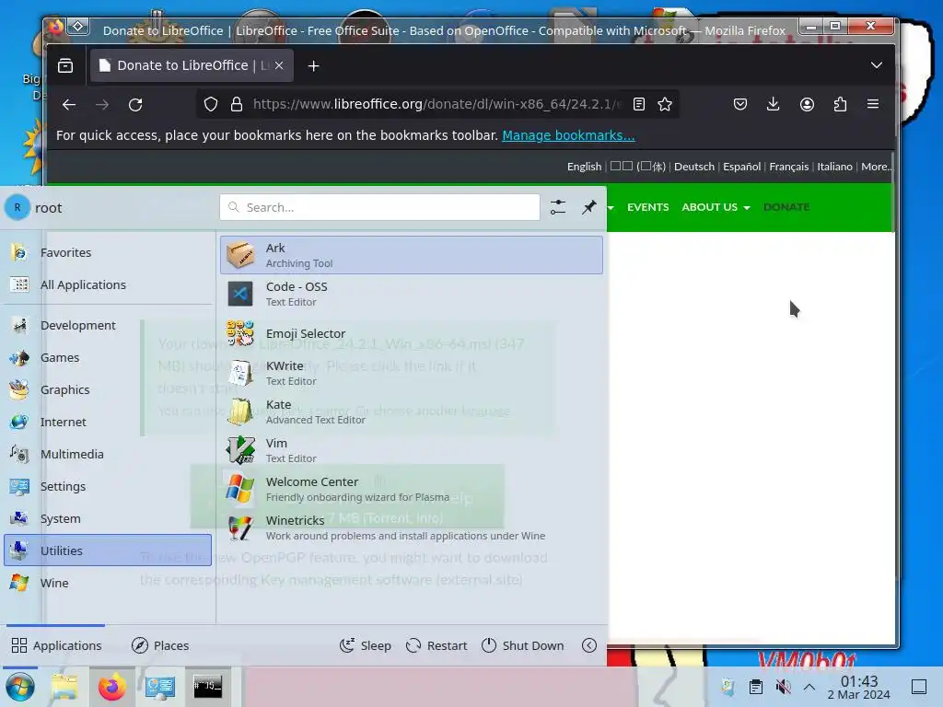
Task: Click the Manage bookmarks link
Action: pos(568,135)
